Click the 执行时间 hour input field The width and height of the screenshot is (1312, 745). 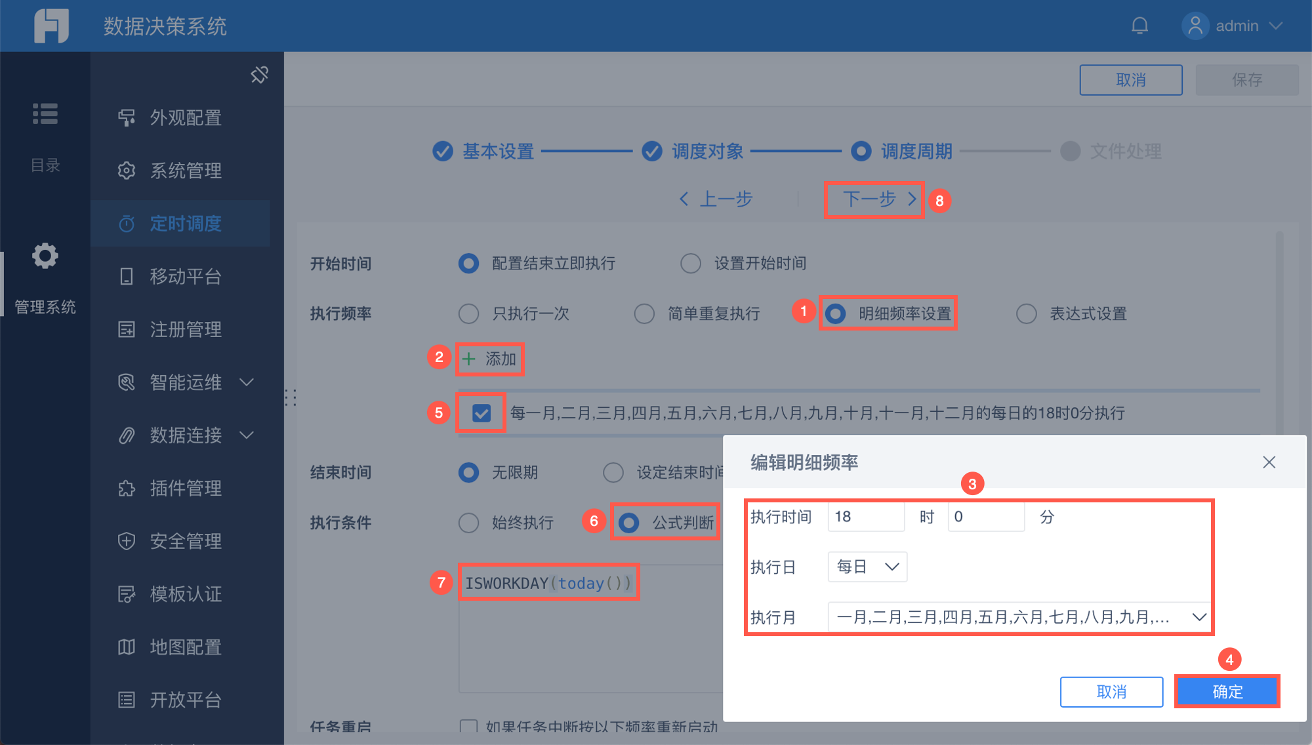[866, 517]
